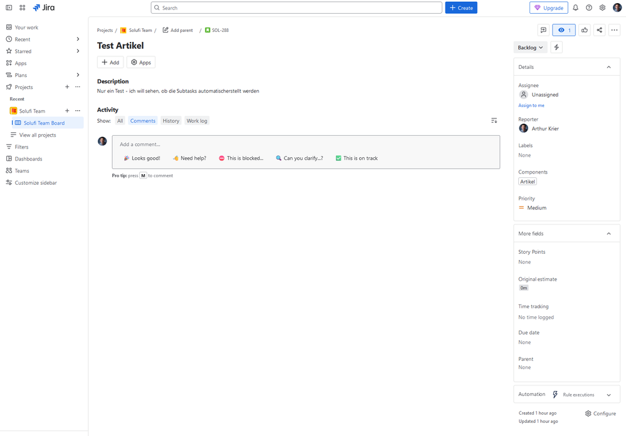Insert the 'Need help?' quick comment
The width and height of the screenshot is (626, 436).
coord(190,158)
